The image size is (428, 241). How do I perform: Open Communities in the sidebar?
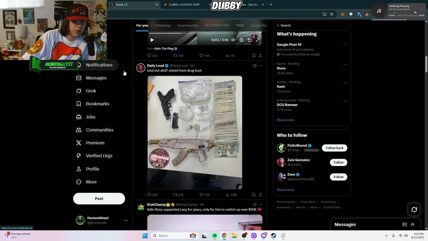pos(95,130)
